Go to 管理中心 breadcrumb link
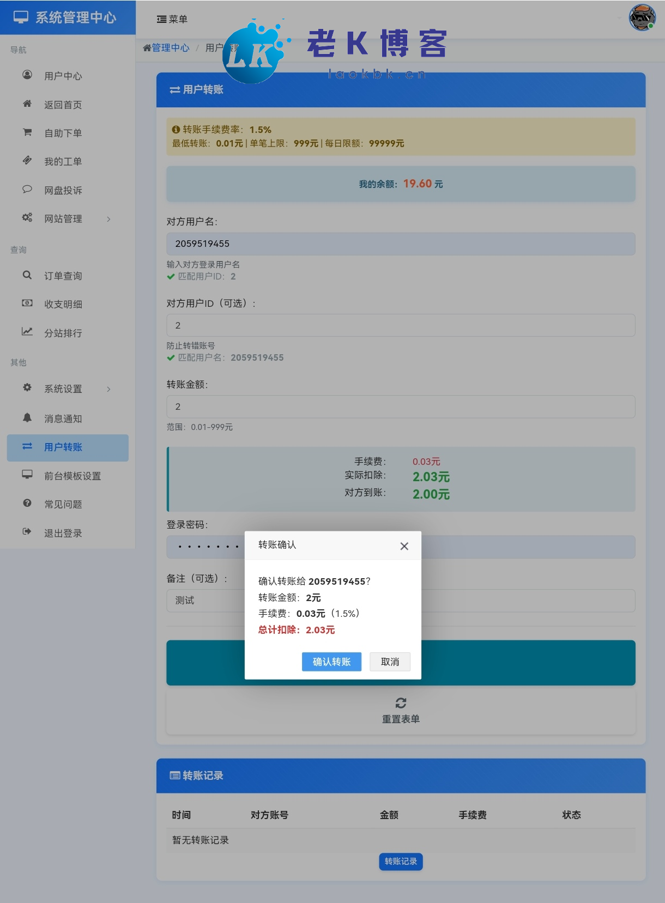This screenshot has width=665, height=903. point(167,48)
